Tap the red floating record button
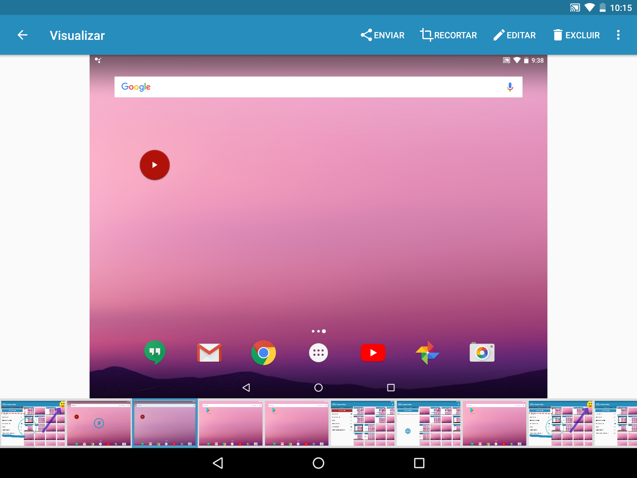Viewport: 637px width, 478px height. (x=155, y=165)
